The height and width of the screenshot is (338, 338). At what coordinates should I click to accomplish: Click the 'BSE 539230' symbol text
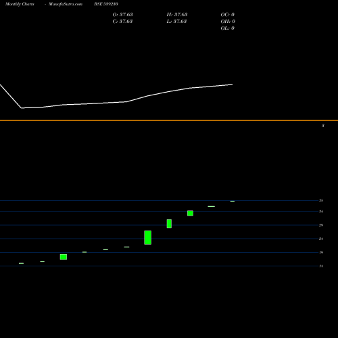click(x=106, y=4)
